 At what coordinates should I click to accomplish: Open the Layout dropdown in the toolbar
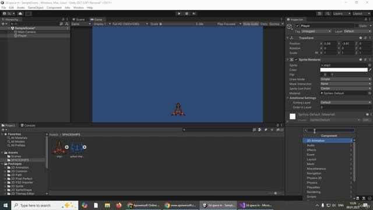361,13
